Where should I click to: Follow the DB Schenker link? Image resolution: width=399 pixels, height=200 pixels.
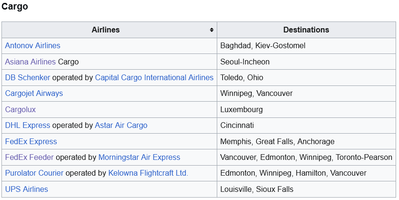tap(27, 77)
